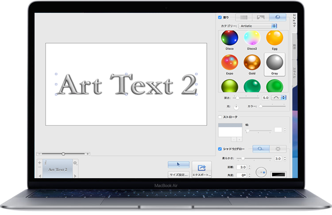Click the empty stroke list box
Screen dimensions: 332x215
point(230,130)
